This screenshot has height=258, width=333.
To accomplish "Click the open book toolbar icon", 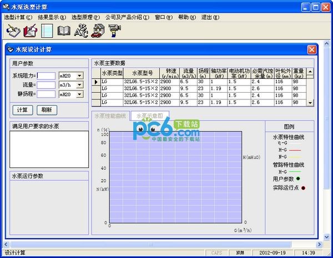I will (64, 31).
